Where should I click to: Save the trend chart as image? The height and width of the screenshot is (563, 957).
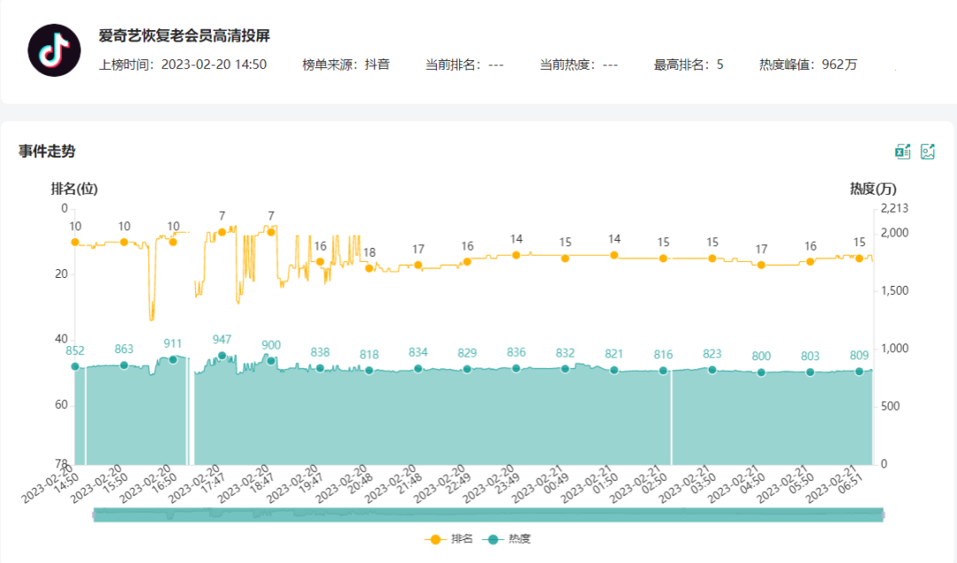coord(928,151)
